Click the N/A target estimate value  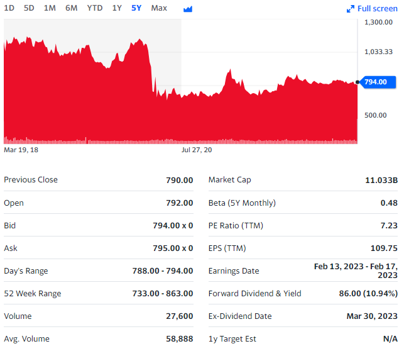tap(390, 339)
